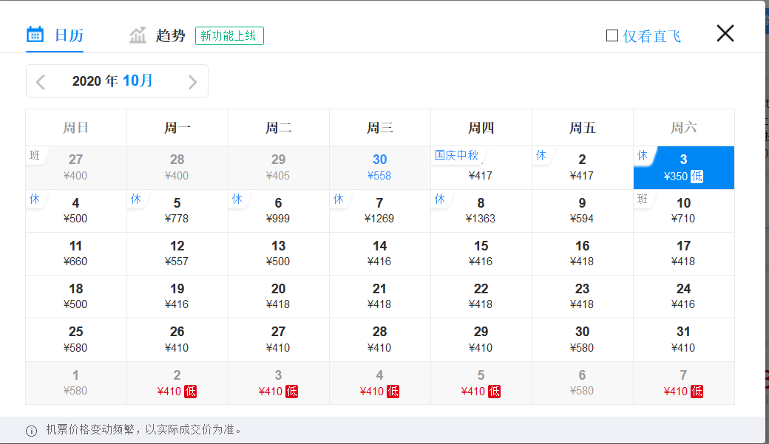Image resolution: width=769 pixels, height=444 pixels.
Task: Close the fare calendar dialog
Action: 725,33
